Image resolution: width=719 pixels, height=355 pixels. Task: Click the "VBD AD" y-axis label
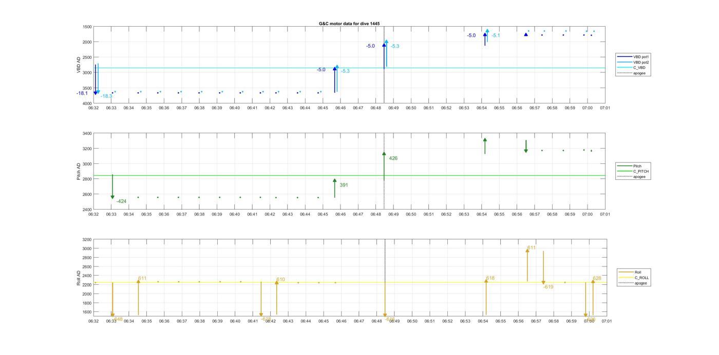click(79, 65)
